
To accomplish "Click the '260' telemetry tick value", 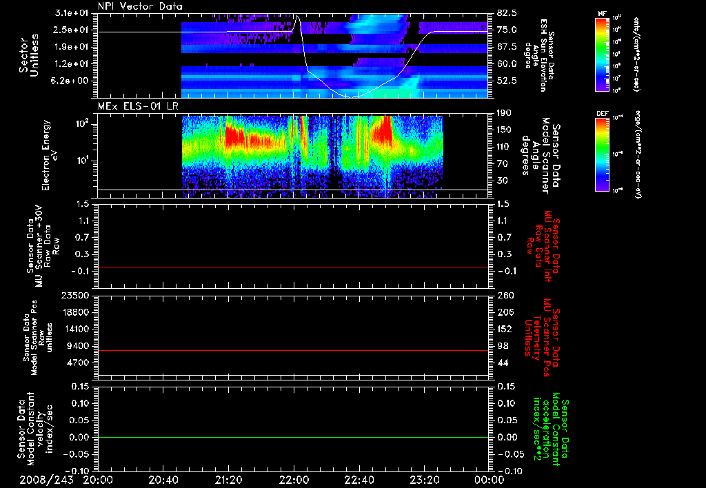I will coord(505,296).
